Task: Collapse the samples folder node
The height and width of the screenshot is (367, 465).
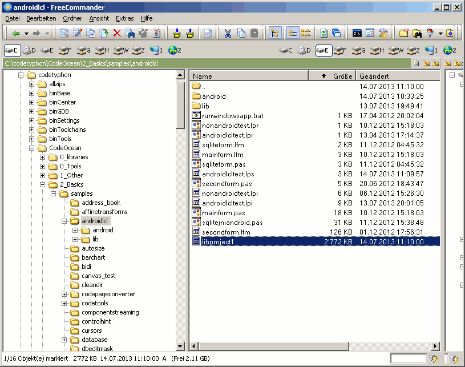Action: coord(54,193)
